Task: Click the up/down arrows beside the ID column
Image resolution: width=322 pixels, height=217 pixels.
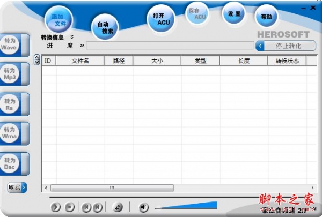Action: click(x=36, y=59)
